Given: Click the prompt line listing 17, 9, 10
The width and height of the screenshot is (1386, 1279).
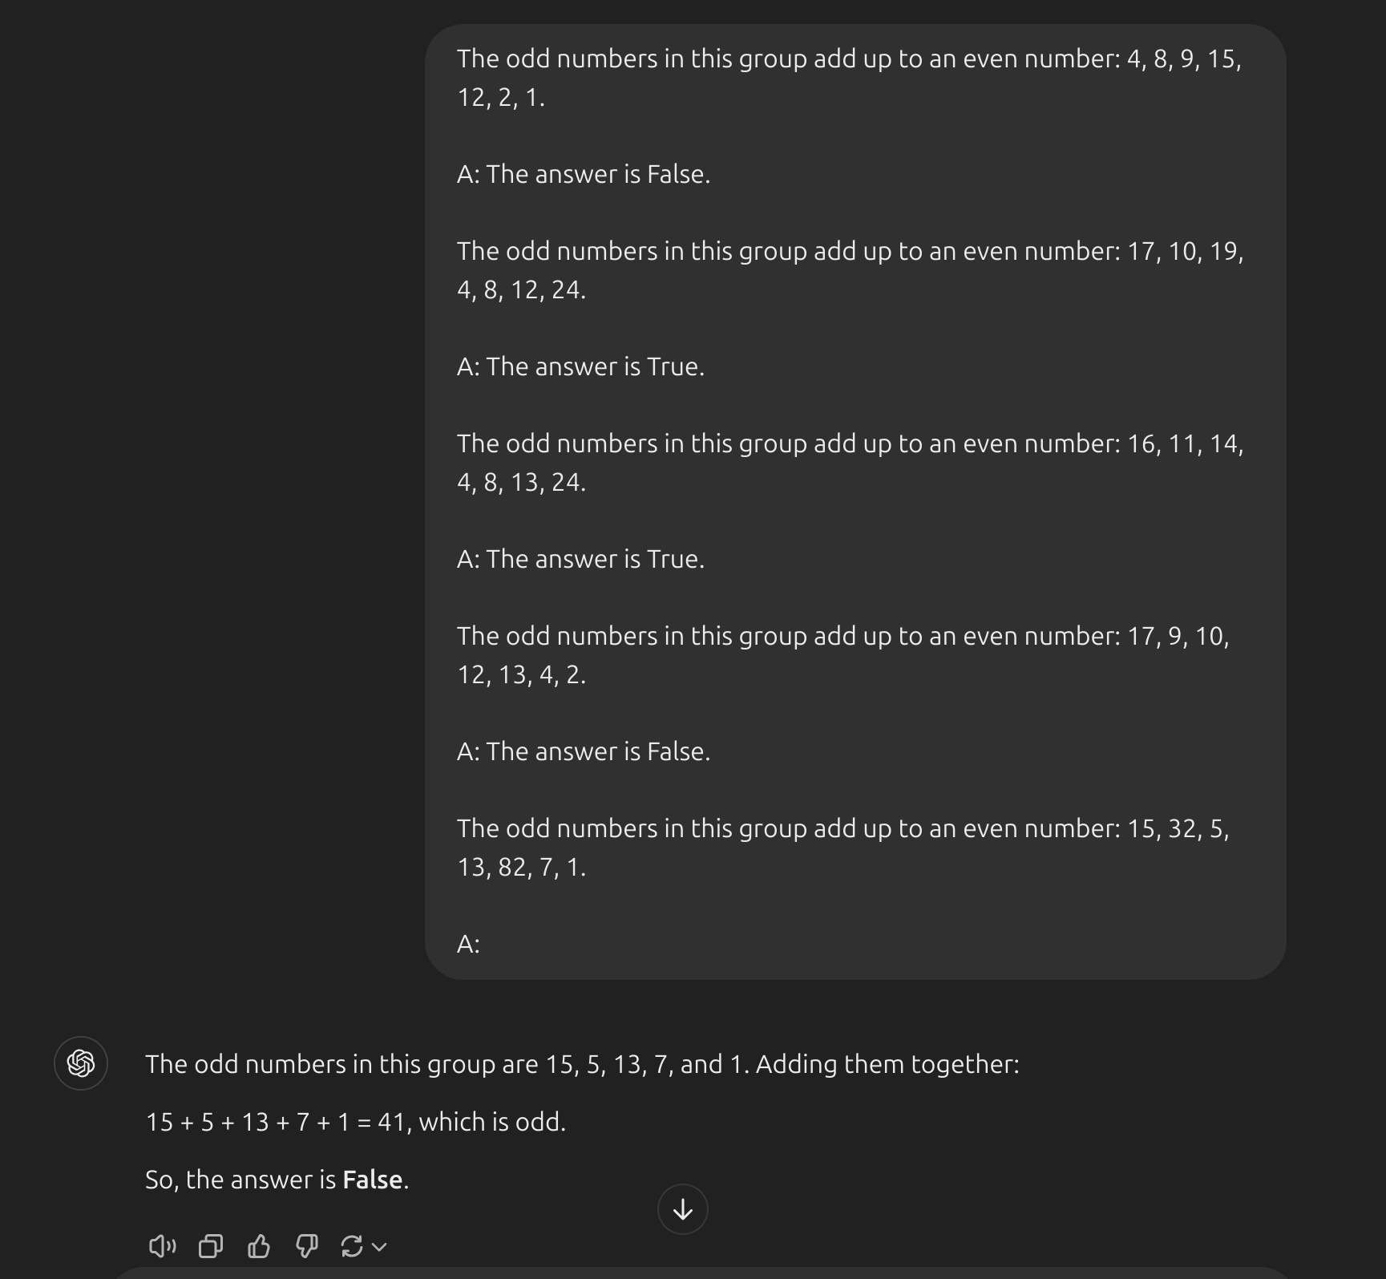Looking at the screenshot, I should tap(843, 655).
